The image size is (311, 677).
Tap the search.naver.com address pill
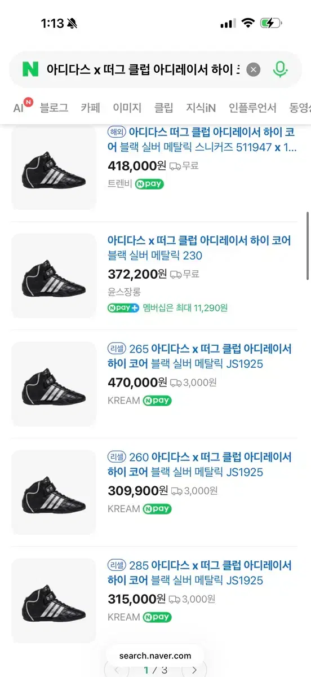tap(155, 656)
